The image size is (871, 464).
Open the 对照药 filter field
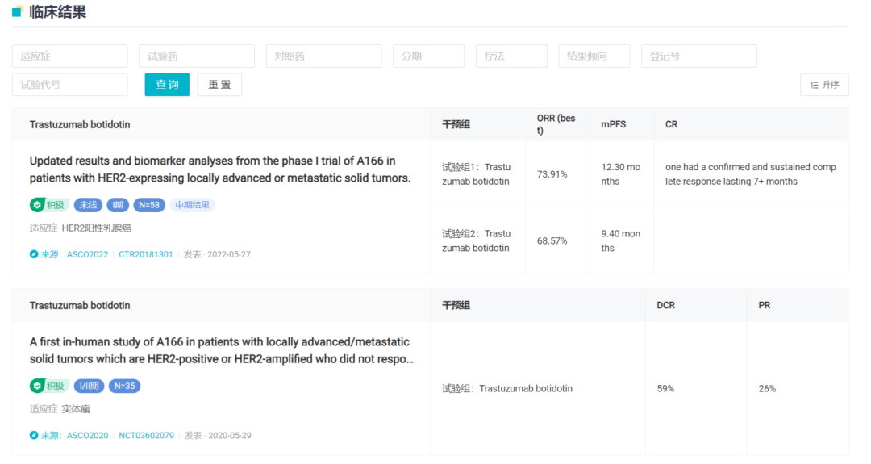[x=323, y=56]
